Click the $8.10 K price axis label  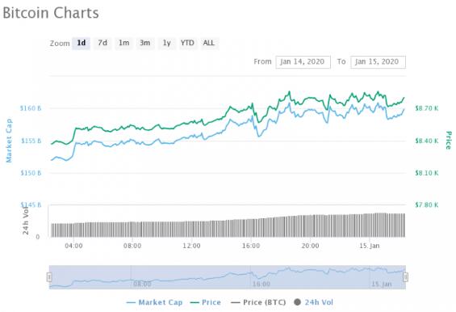(x=427, y=173)
